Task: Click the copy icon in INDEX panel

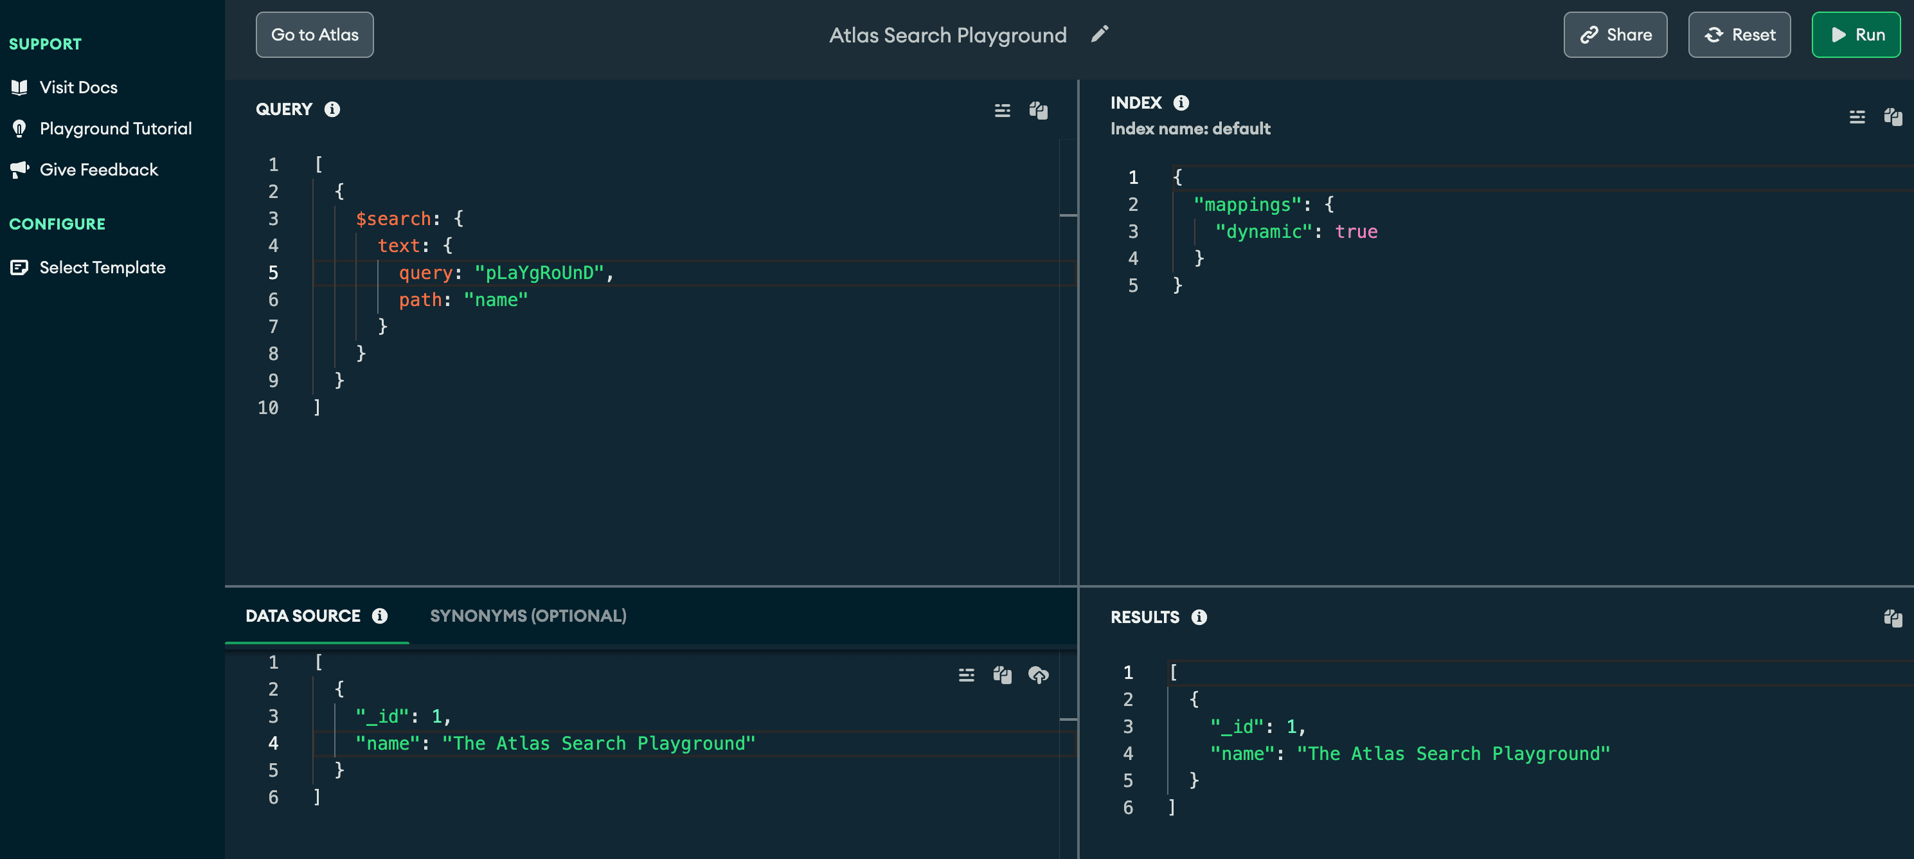Action: 1893,117
